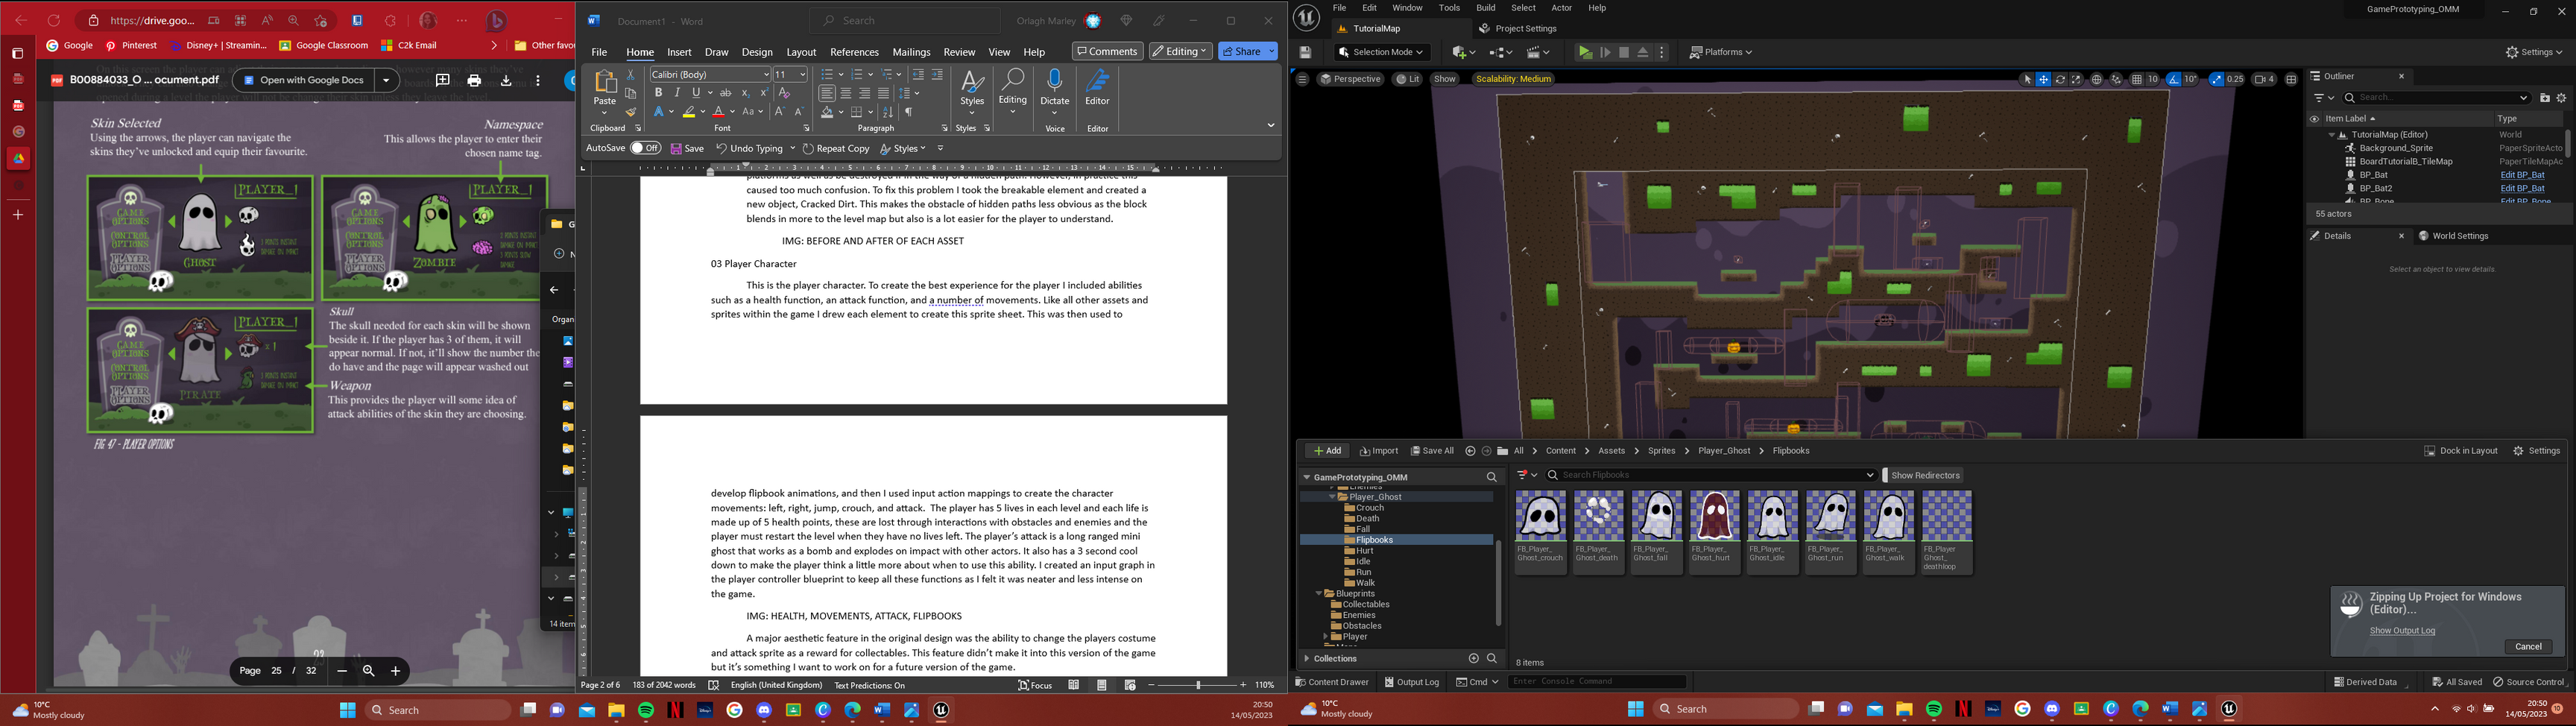Click the Save floppy icon in Unreal
This screenshot has width=2576, height=726.
(1305, 52)
